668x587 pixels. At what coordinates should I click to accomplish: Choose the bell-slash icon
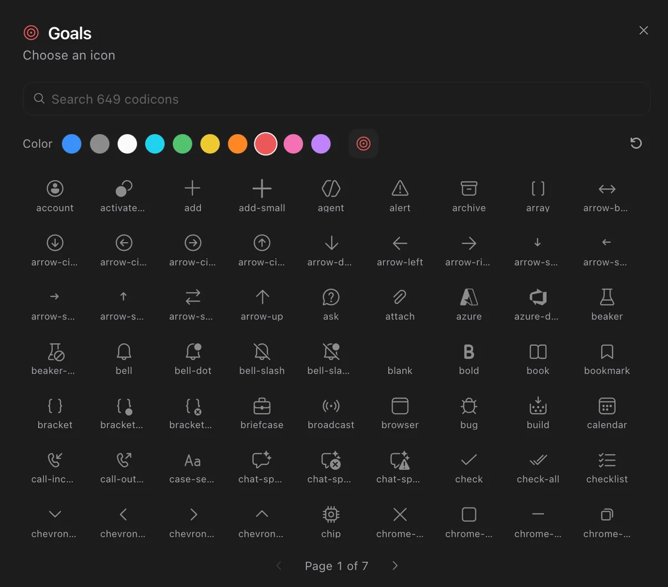262,359
